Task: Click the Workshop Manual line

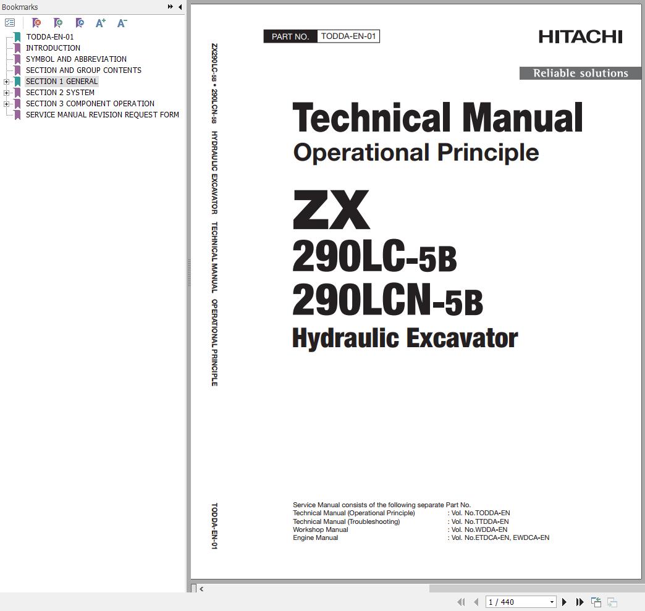Action: [x=321, y=529]
